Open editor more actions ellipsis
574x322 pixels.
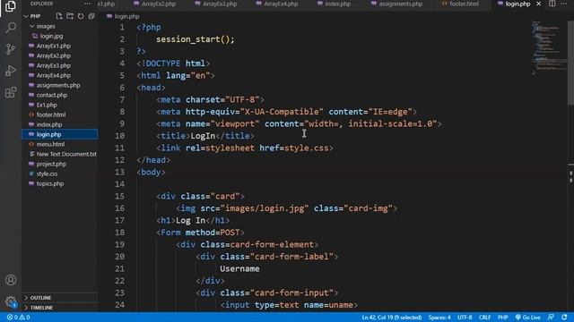pyautogui.click(x=564, y=4)
